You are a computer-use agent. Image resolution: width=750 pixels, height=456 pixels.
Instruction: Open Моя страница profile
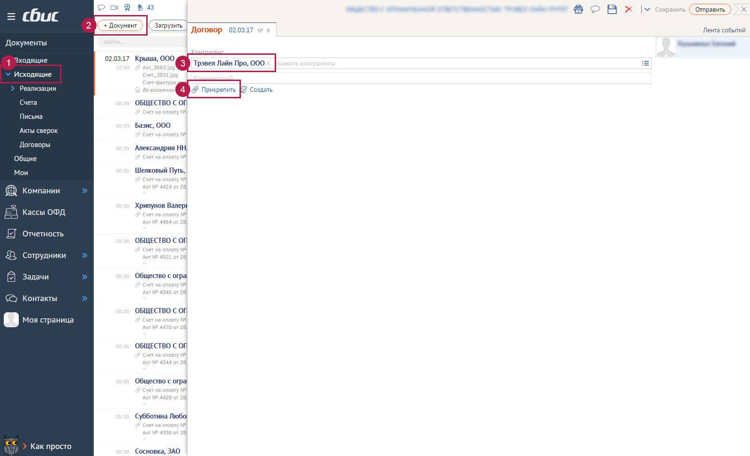[x=48, y=320]
